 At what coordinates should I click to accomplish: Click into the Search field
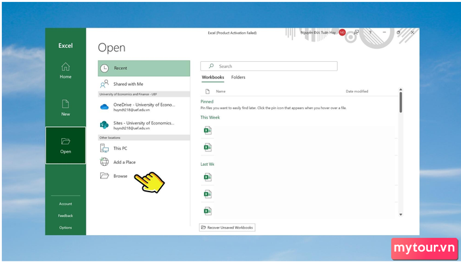[x=269, y=66]
